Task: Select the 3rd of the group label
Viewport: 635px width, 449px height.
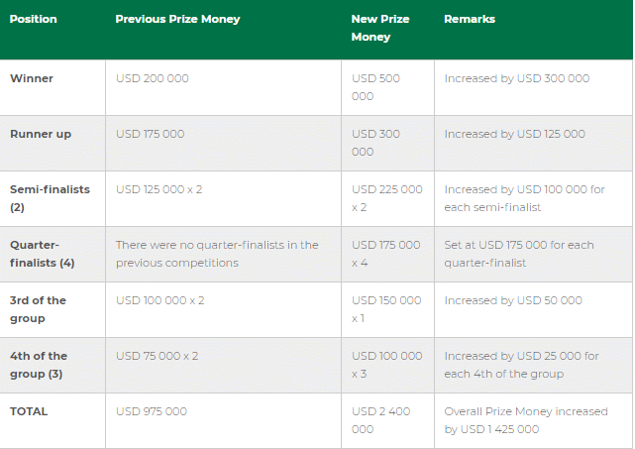Action: pyautogui.click(x=38, y=309)
